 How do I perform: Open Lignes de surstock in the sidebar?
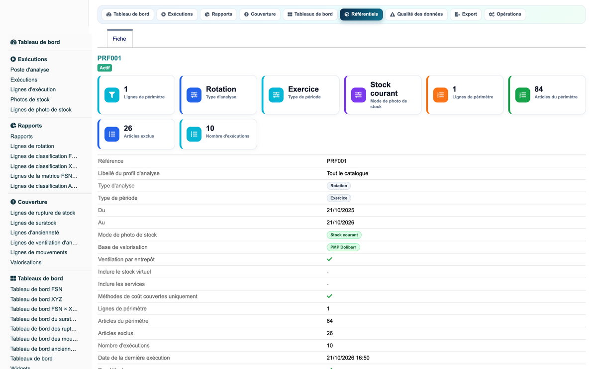pos(33,223)
